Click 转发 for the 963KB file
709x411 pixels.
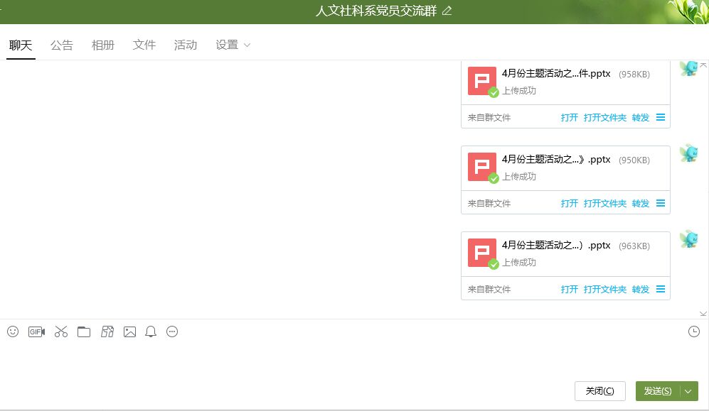641,289
